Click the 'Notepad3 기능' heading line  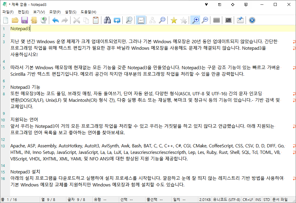(x=25, y=87)
